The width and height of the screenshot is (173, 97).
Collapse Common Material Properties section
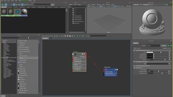(x=134, y=50)
